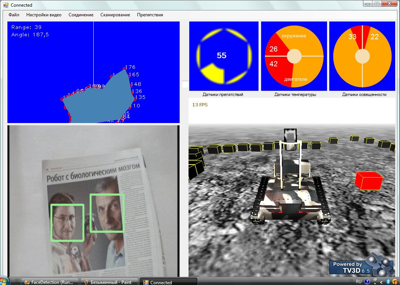Open the Файл menu

(14, 15)
